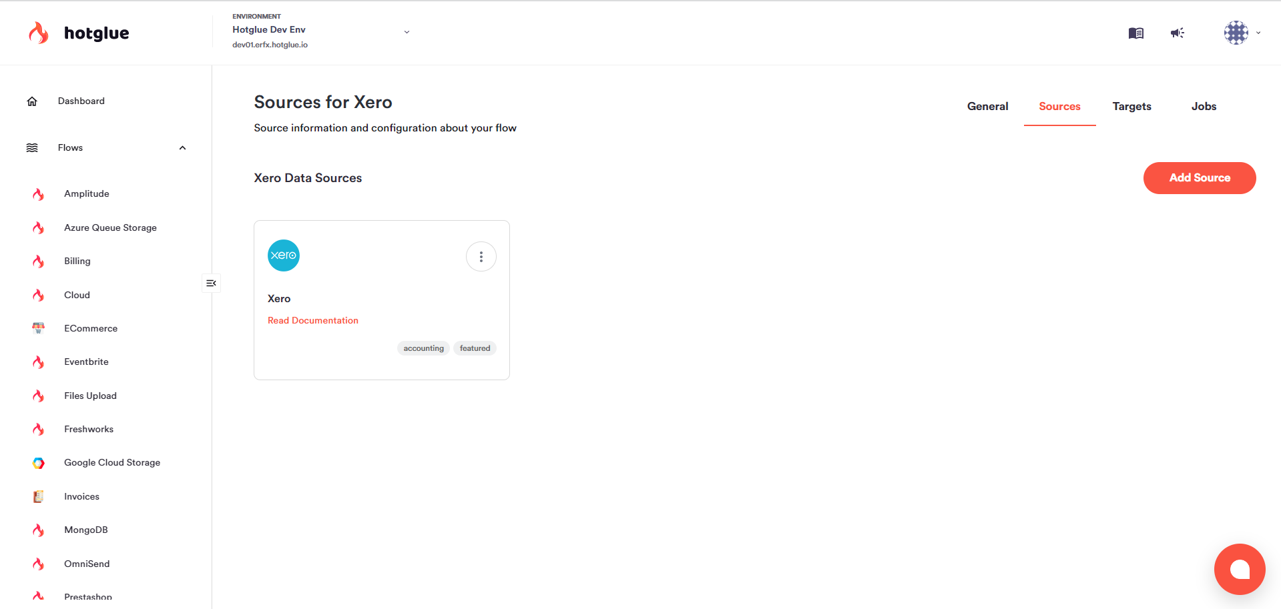Open the OmniSend flow
Image resolution: width=1281 pixels, height=609 pixels.
coord(87,564)
